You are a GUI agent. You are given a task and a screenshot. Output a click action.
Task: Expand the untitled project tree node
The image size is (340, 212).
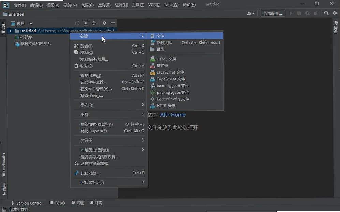(x=10, y=31)
